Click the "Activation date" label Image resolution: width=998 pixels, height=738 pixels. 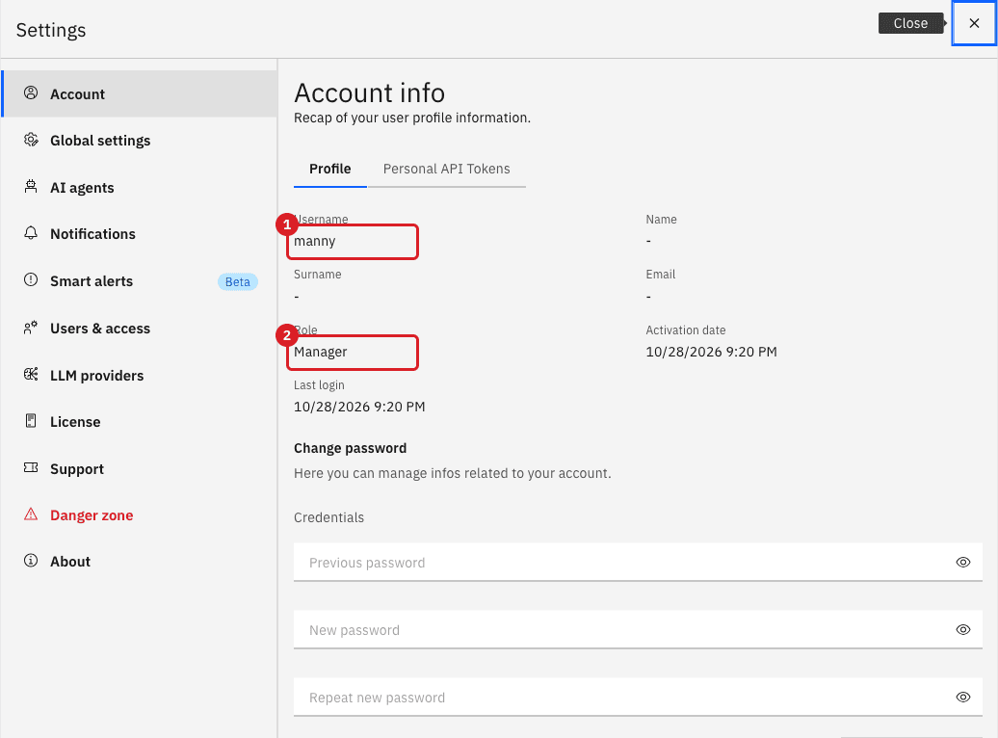[x=686, y=329]
